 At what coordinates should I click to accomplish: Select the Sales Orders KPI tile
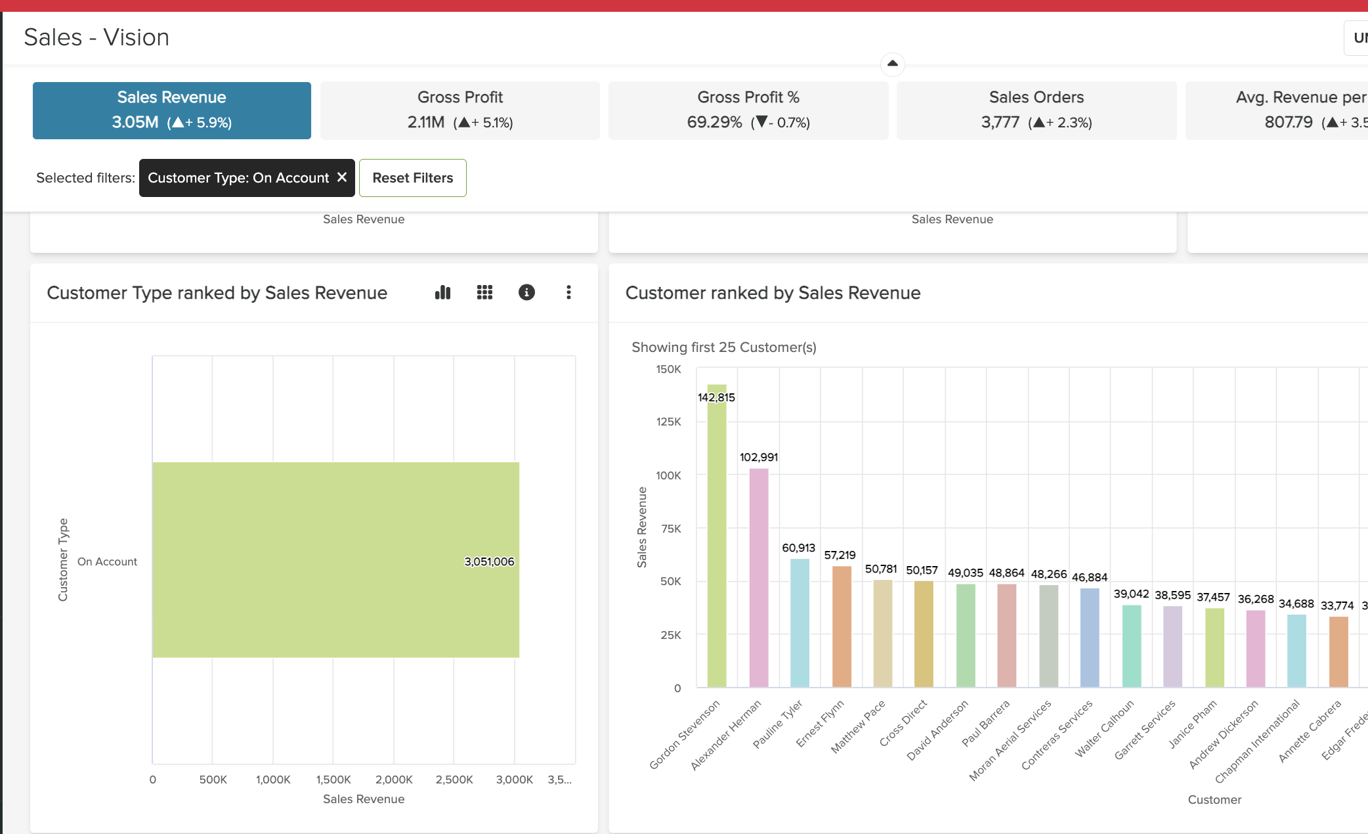[1036, 110]
